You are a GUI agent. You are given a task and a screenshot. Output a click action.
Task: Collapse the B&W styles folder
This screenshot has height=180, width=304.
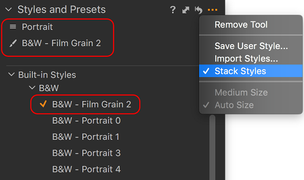coord(32,88)
